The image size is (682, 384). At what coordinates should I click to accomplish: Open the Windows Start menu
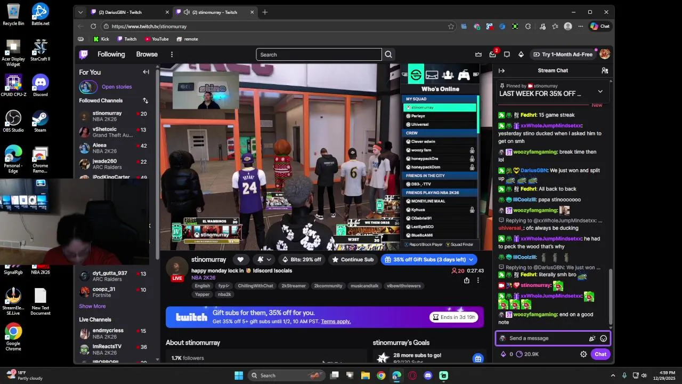pyautogui.click(x=239, y=375)
